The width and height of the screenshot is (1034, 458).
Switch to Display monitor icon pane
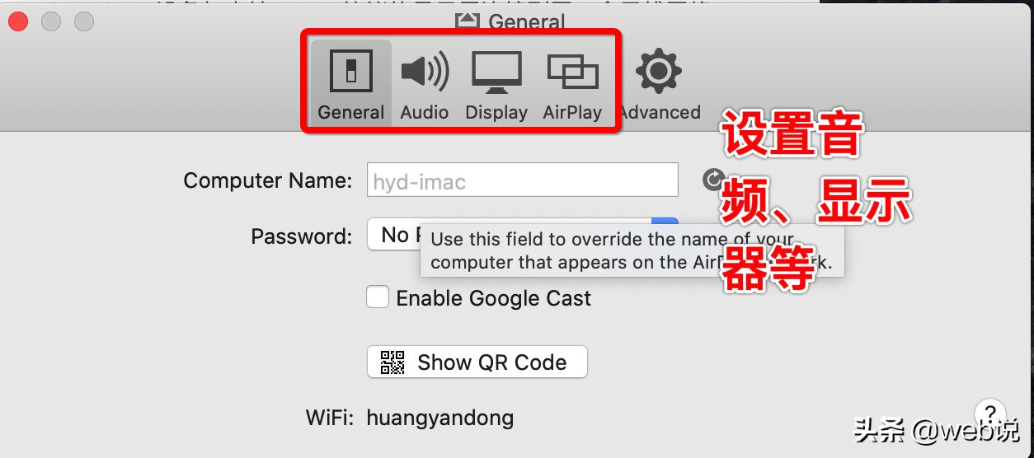pos(496,71)
